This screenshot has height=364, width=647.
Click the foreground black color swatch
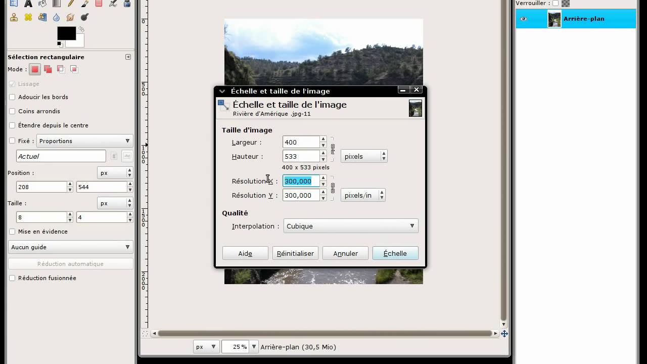pos(66,33)
